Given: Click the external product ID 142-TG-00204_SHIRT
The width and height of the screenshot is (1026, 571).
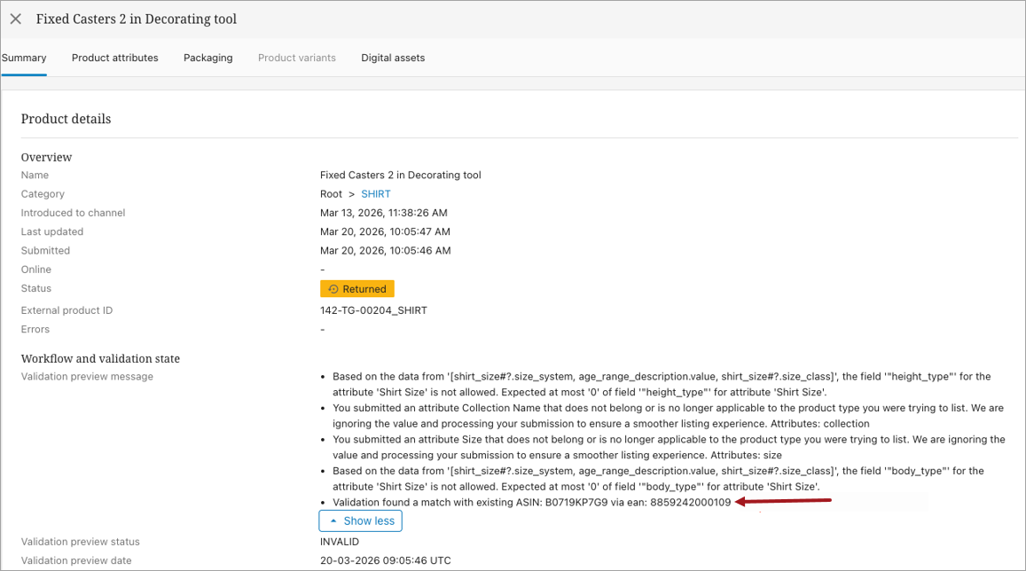Looking at the screenshot, I should (x=372, y=311).
